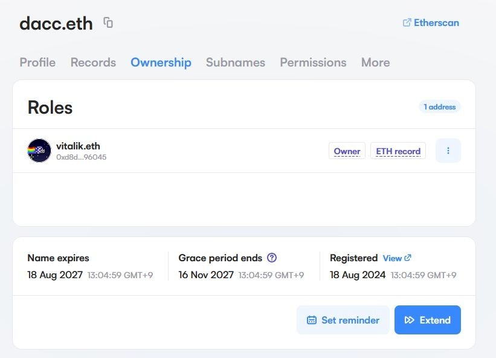Click the Set reminder button

click(x=343, y=320)
